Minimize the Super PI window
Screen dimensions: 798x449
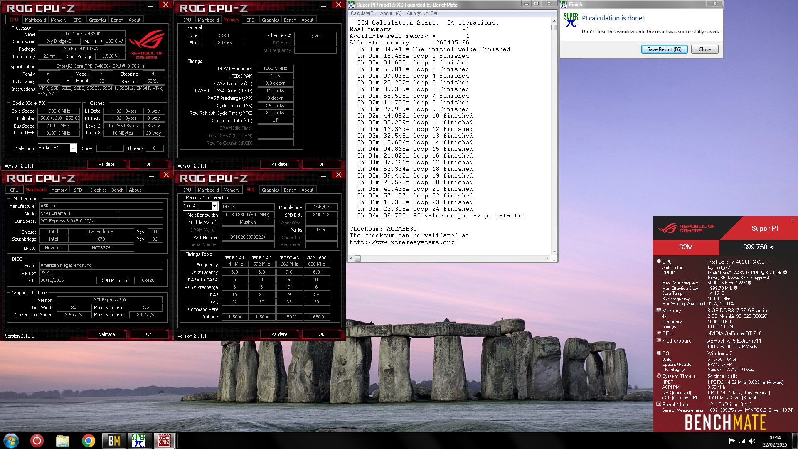click(x=526, y=4)
